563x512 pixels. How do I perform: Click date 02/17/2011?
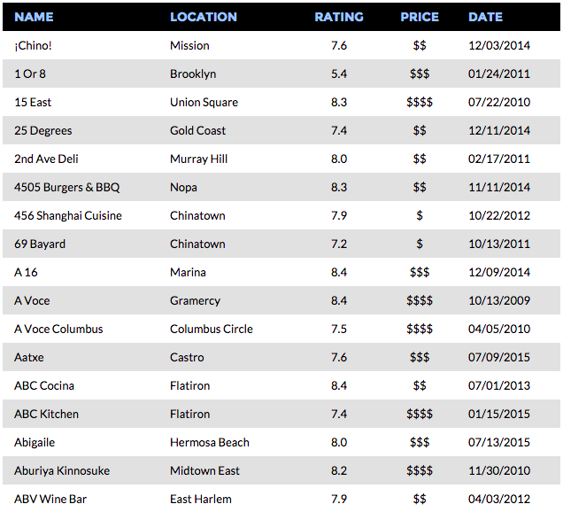coord(499,159)
